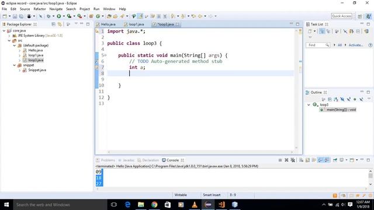Click the Save toolbar icon

tap(15, 16)
